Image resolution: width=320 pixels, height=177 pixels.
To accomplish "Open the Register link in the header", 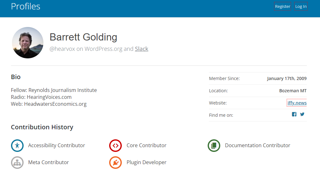I will 283,7.
